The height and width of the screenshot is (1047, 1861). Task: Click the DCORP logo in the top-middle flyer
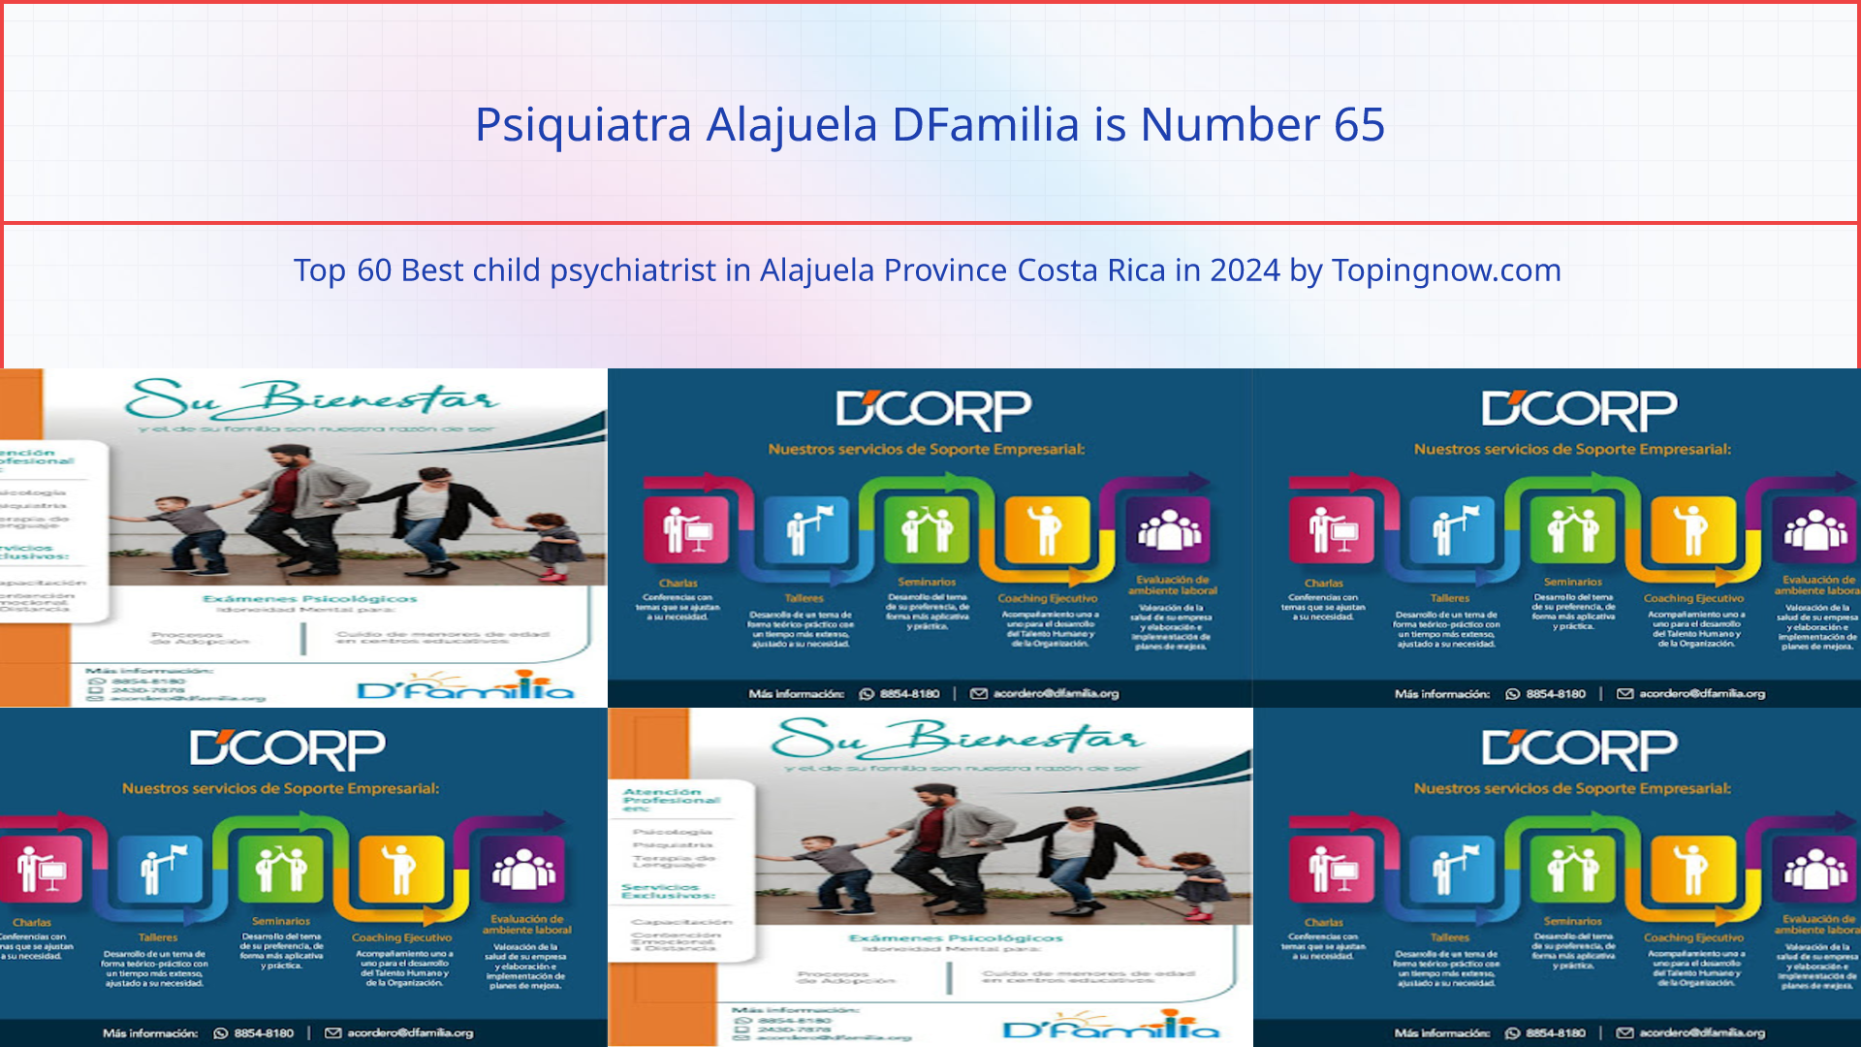pyautogui.click(x=932, y=410)
